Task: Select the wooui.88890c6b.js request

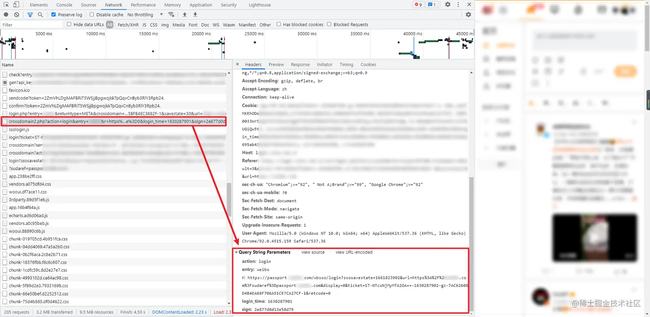Action: coord(113,231)
